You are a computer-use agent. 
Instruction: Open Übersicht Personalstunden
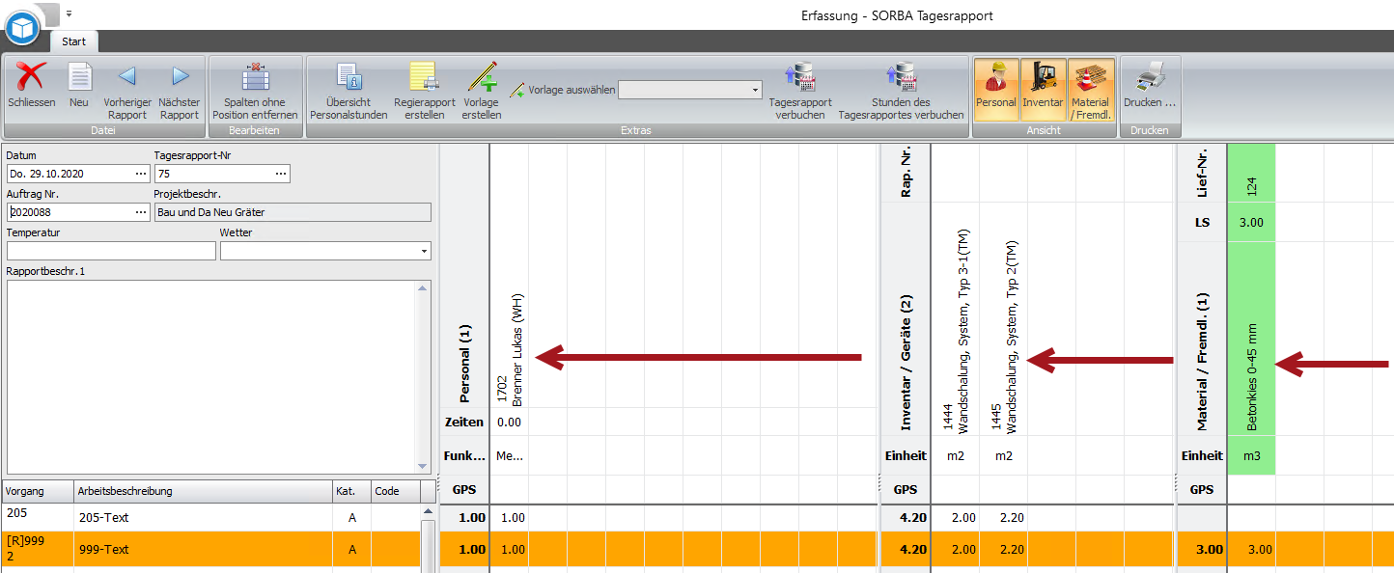point(348,89)
